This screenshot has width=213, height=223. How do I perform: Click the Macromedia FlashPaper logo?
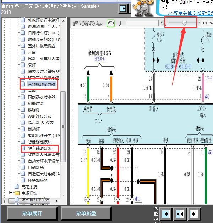88,23
